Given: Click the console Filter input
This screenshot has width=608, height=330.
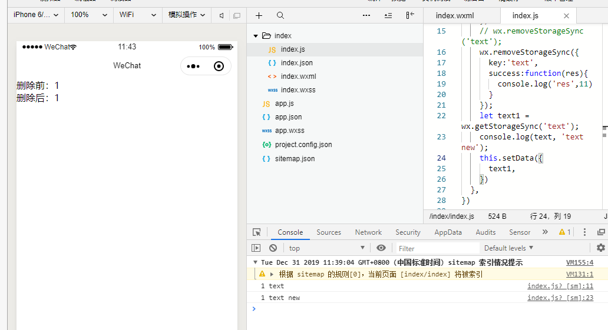Looking at the screenshot, I should (x=437, y=248).
